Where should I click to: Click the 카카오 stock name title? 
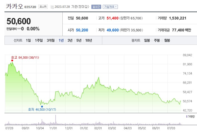14,6
